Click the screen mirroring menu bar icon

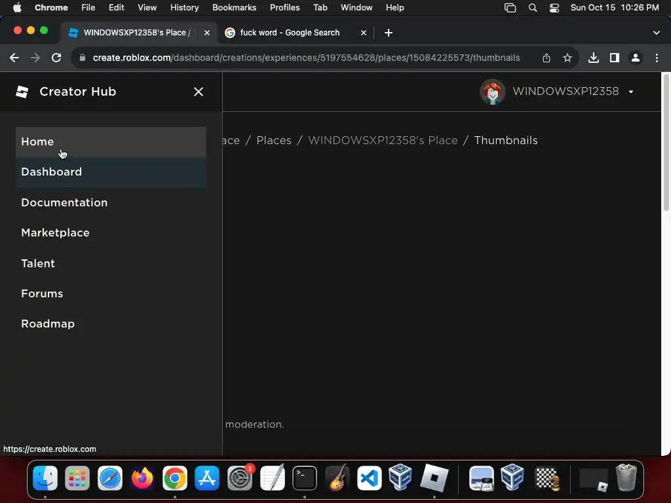[x=510, y=8]
